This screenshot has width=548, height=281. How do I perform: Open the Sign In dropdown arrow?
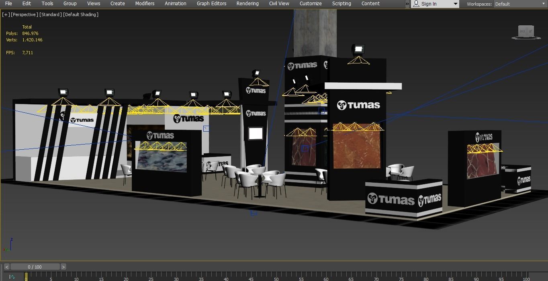(x=455, y=4)
